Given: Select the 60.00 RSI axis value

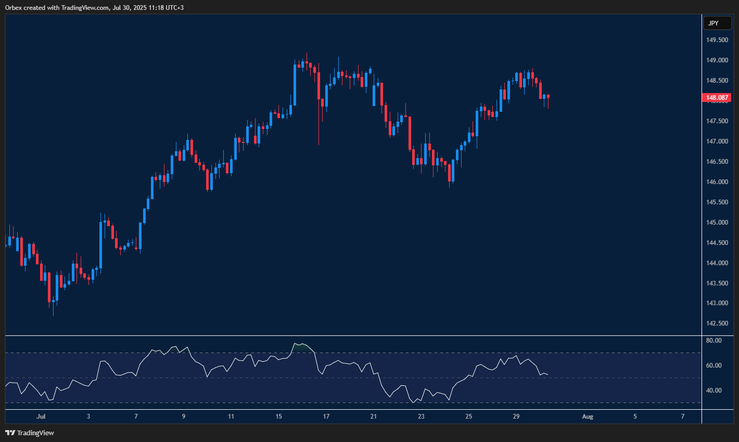Looking at the screenshot, I should [714, 366].
